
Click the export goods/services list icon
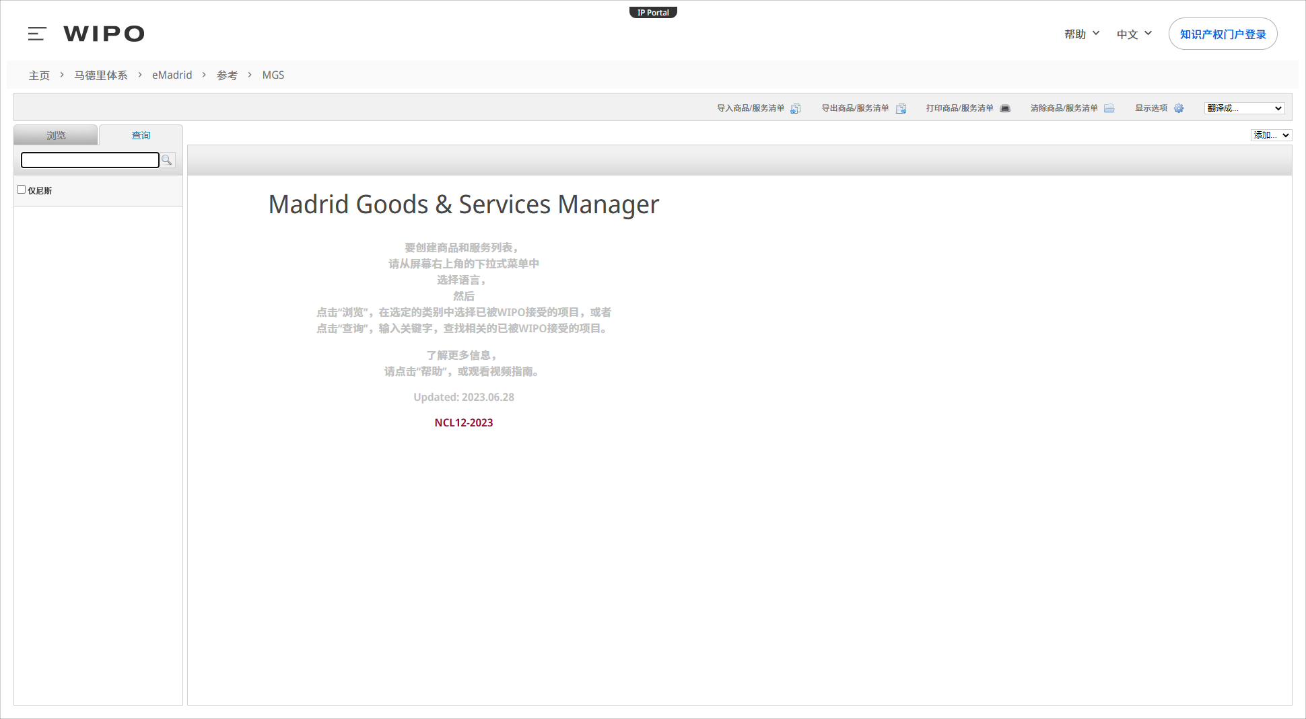(x=901, y=108)
